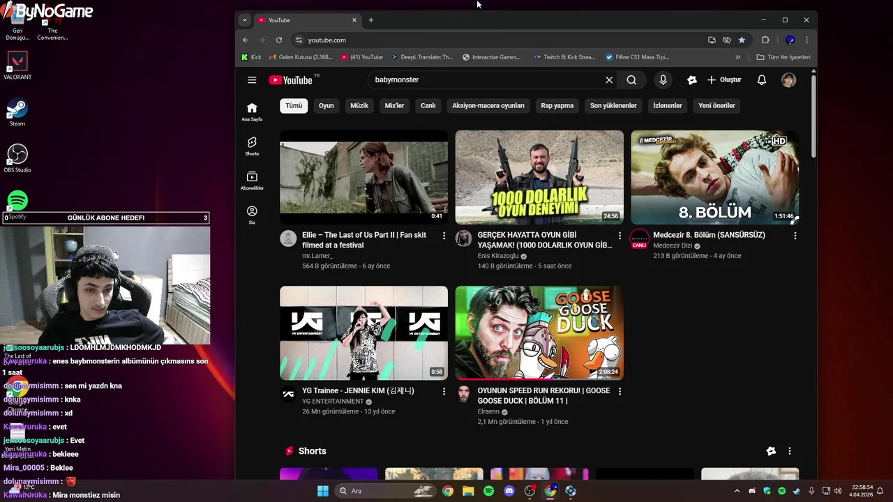
Task: Open the YouTube hamburger guide menu
Action: pyautogui.click(x=252, y=80)
